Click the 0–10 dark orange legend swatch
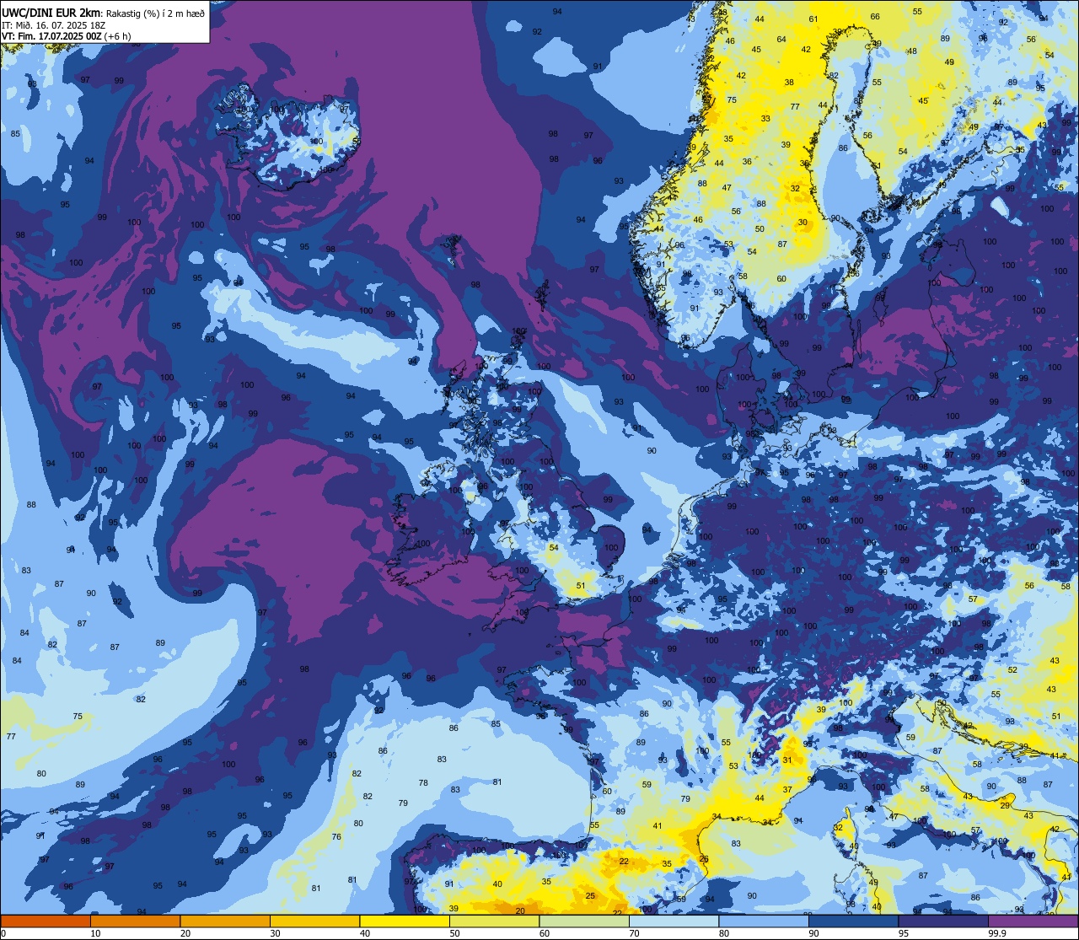The image size is (1079, 940). (x=46, y=921)
